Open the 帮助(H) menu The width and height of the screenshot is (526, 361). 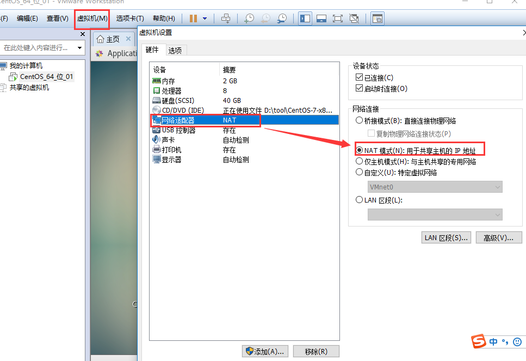[164, 19]
